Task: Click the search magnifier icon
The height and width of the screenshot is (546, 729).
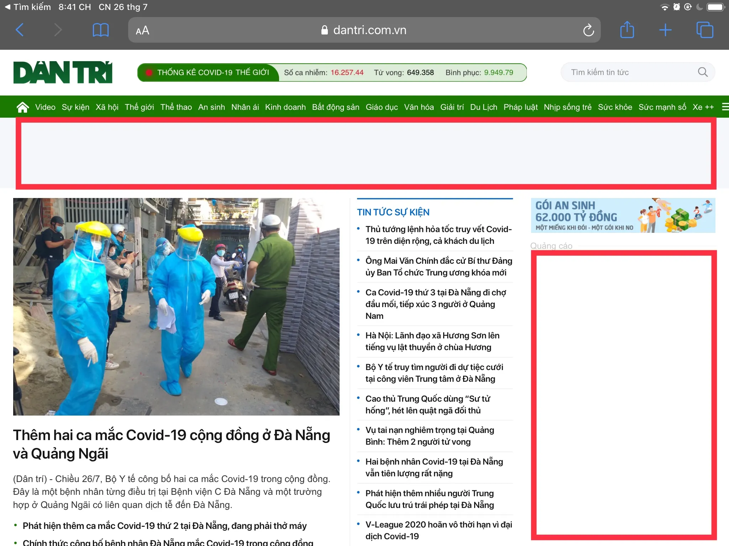Action: [703, 72]
